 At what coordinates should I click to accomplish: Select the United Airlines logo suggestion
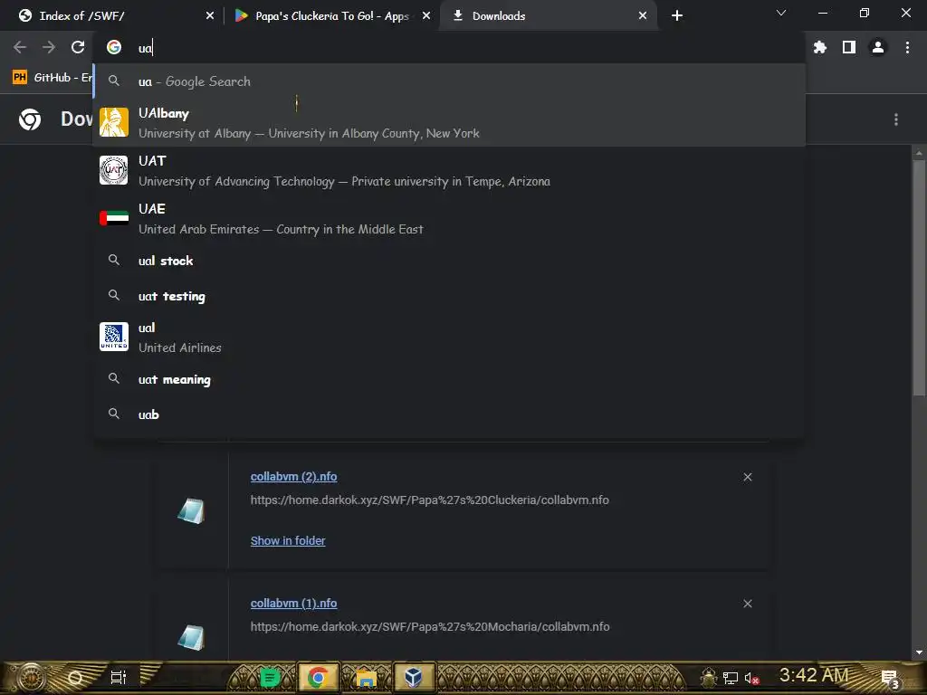click(x=114, y=337)
